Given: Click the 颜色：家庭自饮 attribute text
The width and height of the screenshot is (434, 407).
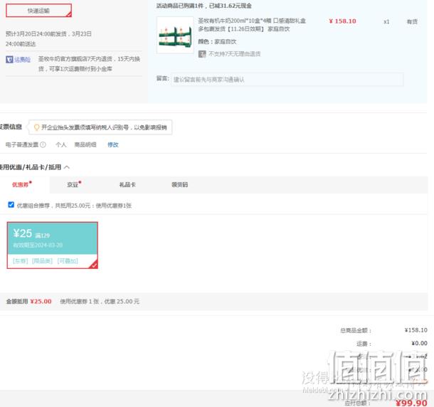Looking at the screenshot, I should coord(217,42).
